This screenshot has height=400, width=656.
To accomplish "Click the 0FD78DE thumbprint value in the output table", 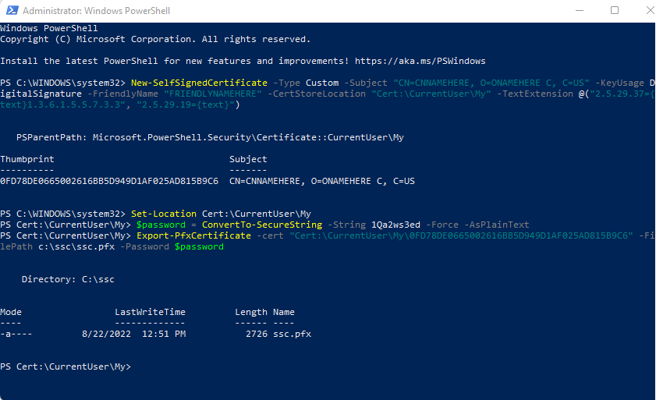I will (109, 181).
